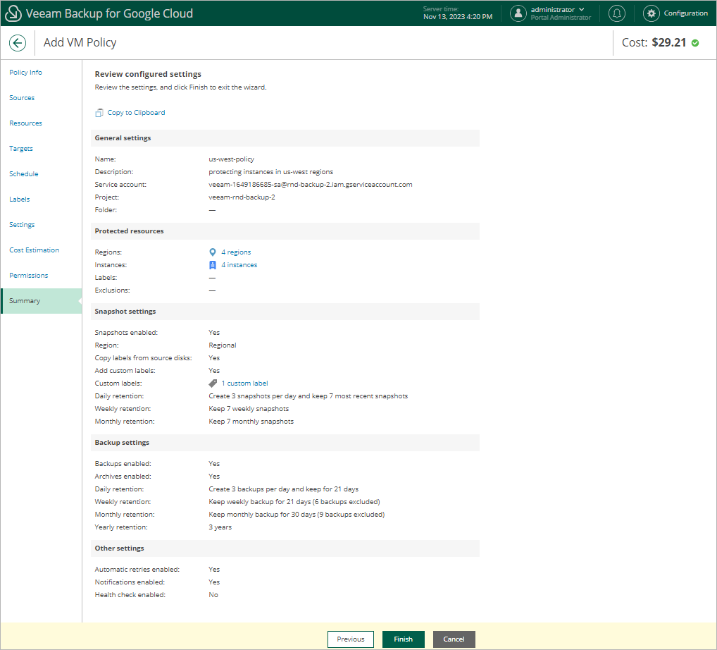Open the notifications bell icon
This screenshot has height=650, width=717.
[x=617, y=13]
